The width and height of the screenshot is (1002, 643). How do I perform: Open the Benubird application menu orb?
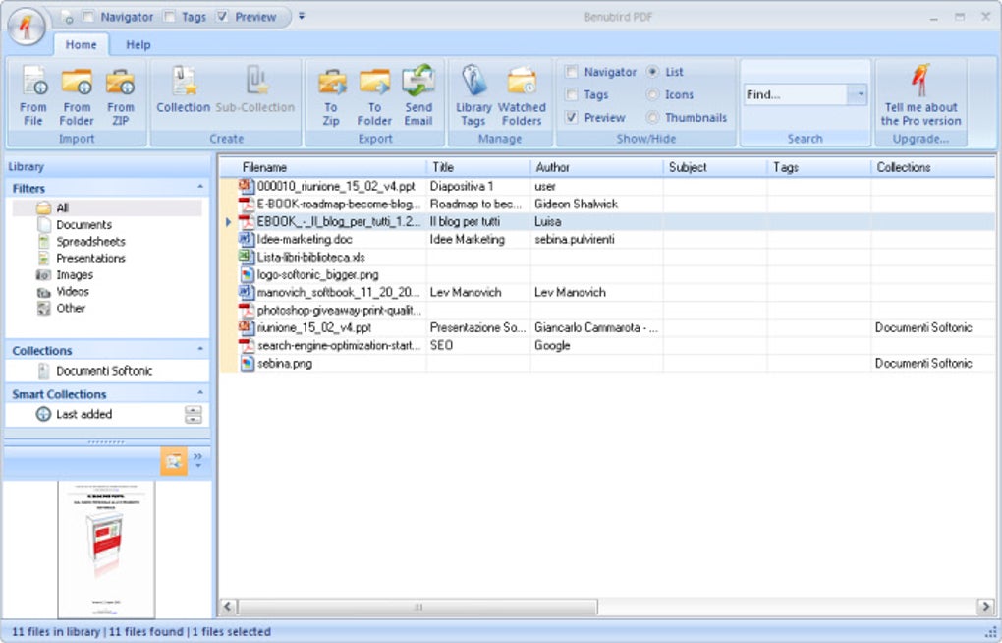(x=27, y=27)
